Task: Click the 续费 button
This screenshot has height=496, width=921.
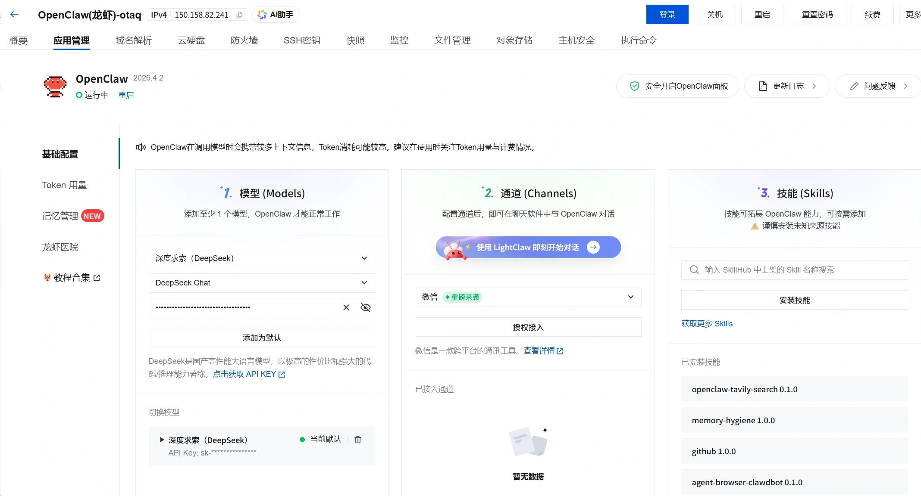Action: click(x=873, y=15)
